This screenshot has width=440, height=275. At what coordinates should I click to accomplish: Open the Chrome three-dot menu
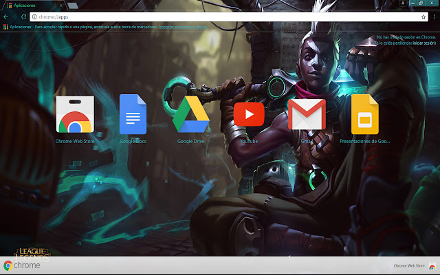(x=434, y=17)
